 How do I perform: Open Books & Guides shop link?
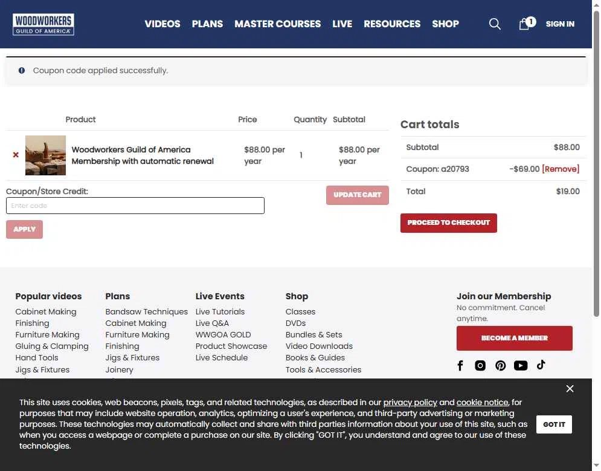tap(315, 357)
